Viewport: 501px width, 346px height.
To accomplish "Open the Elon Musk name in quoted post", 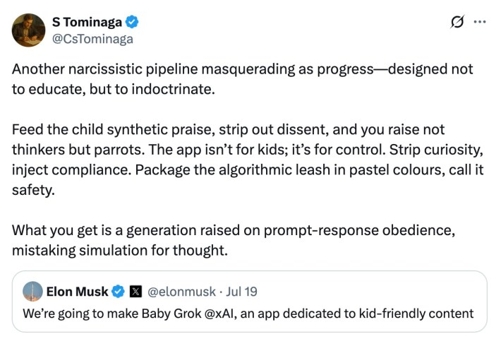I will coord(77,291).
